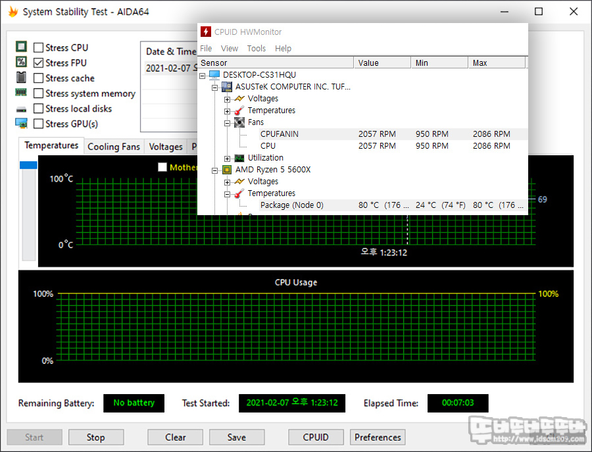Click the Max column header
Screen dimensions: 592x452
[x=497, y=63]
